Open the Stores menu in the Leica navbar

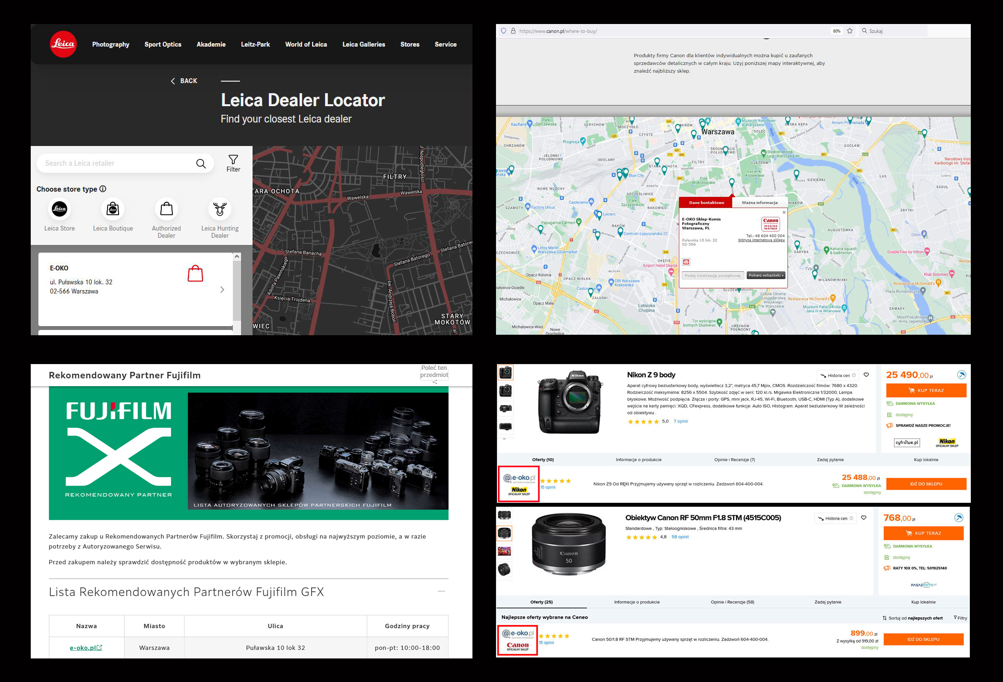click(410, 44)
